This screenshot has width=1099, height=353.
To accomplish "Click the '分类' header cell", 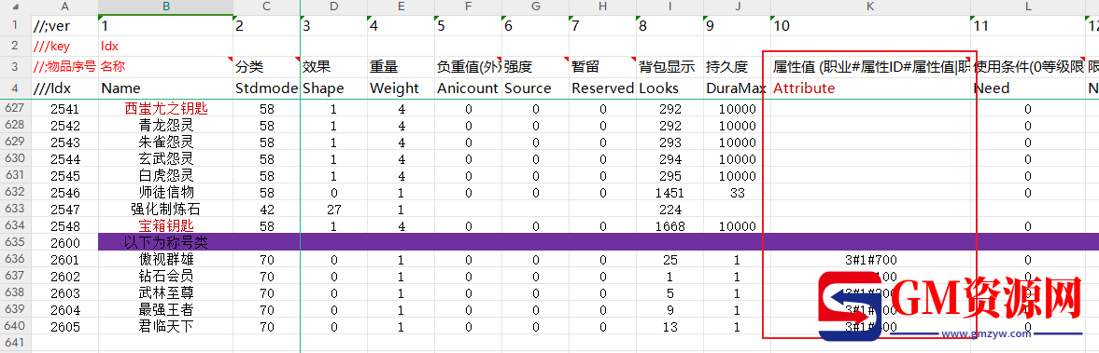I will (267, 67).
